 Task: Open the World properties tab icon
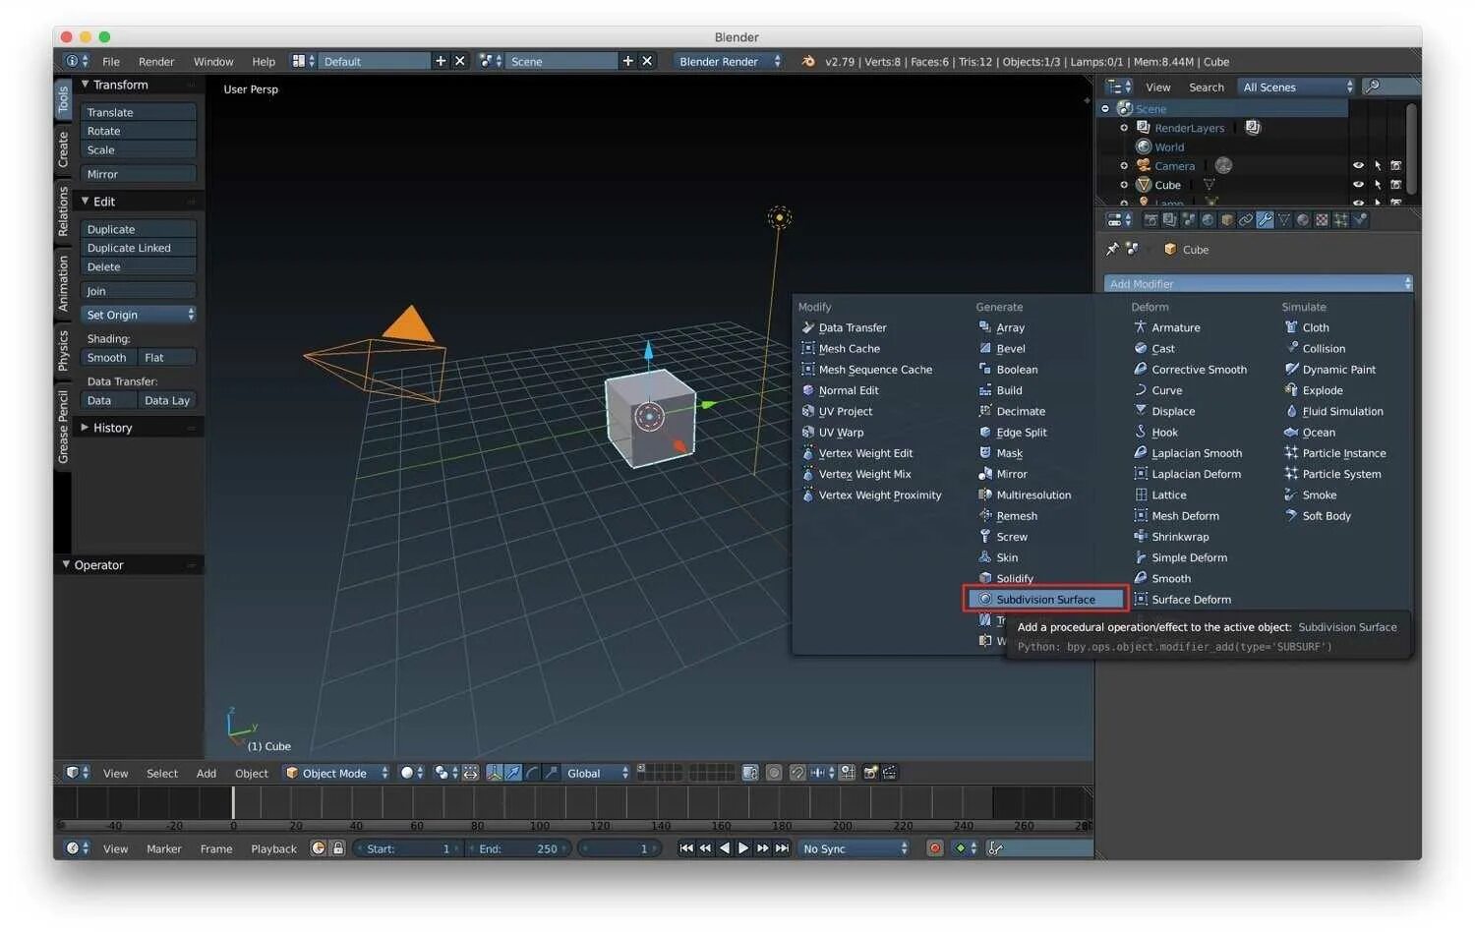(1208, 220)
